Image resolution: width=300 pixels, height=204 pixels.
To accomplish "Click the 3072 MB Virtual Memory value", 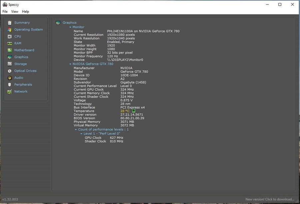I will tap(127, 125).
